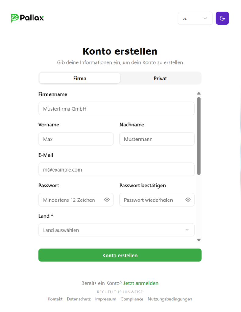Expand the Land auswählen dropdown
Image resolution: width=241 pixels, height=312 pixels.
116,230
